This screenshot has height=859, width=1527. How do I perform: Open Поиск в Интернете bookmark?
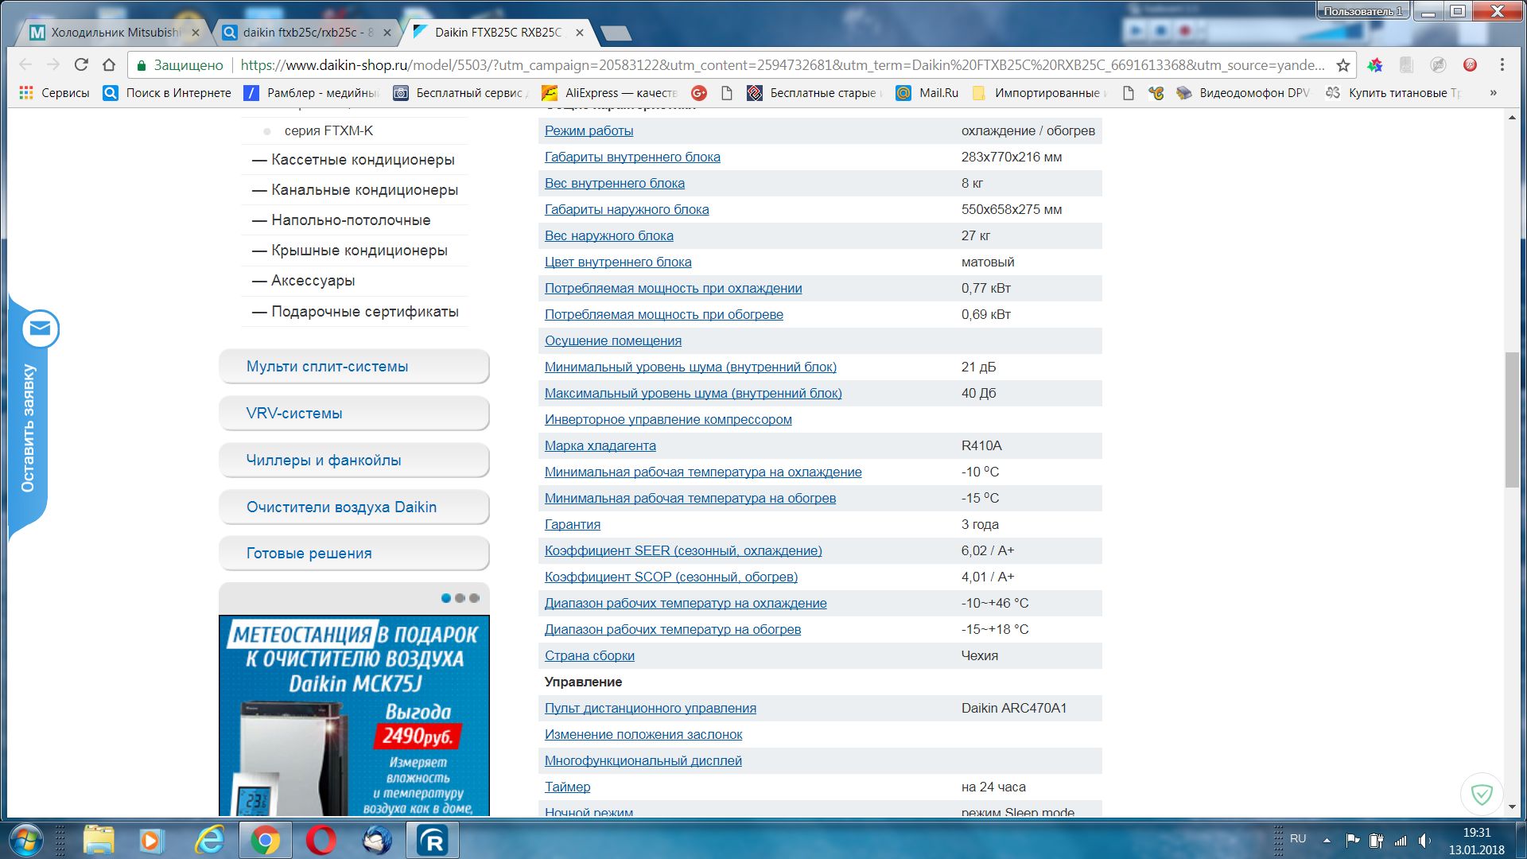[x=167, y=93]
